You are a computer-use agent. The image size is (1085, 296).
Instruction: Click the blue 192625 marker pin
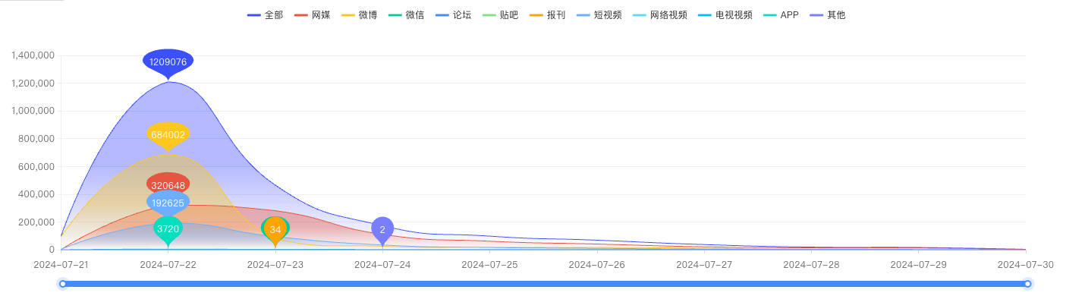click(x=168, y=203)
